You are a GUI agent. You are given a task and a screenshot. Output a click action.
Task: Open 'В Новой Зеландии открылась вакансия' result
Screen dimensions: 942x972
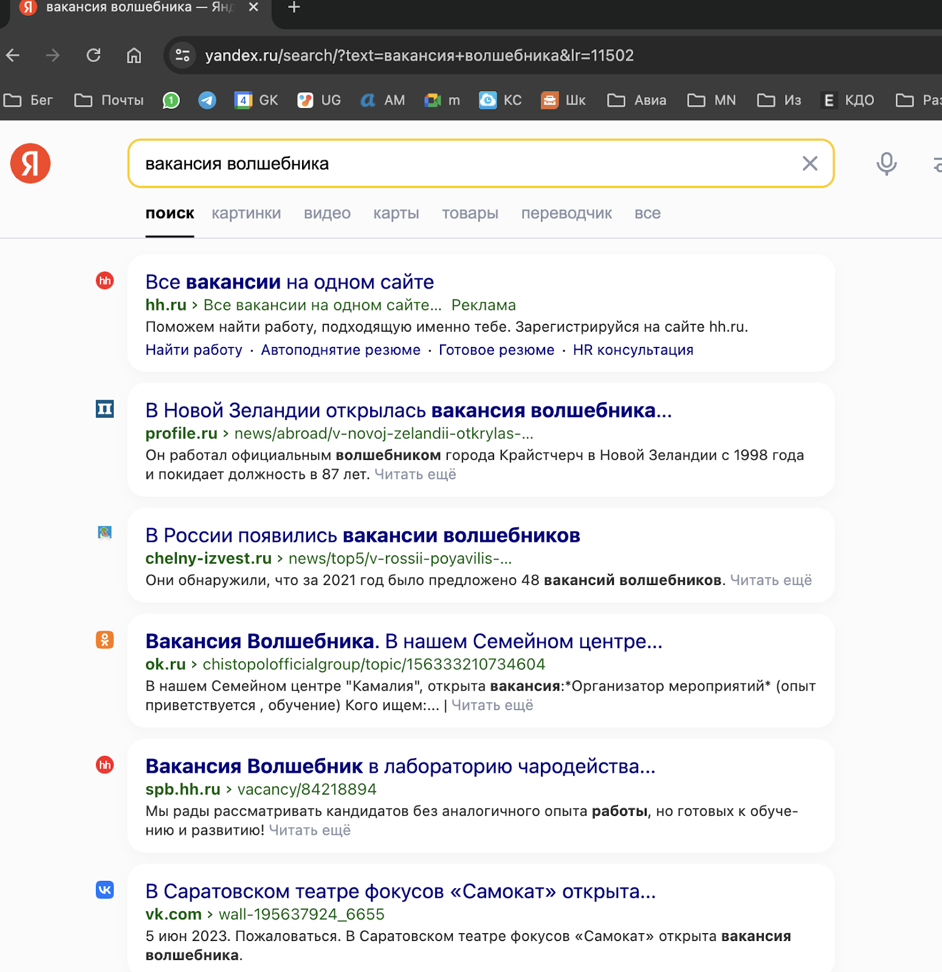[408, 411]
